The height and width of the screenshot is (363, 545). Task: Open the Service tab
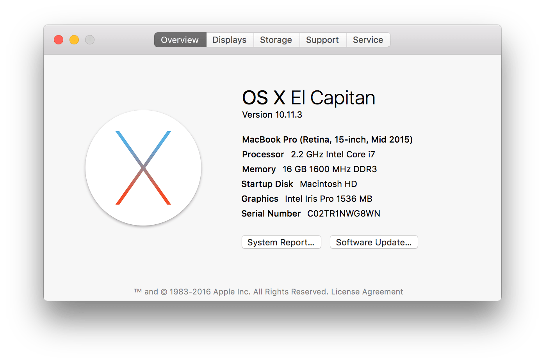[x=368, y=40]
